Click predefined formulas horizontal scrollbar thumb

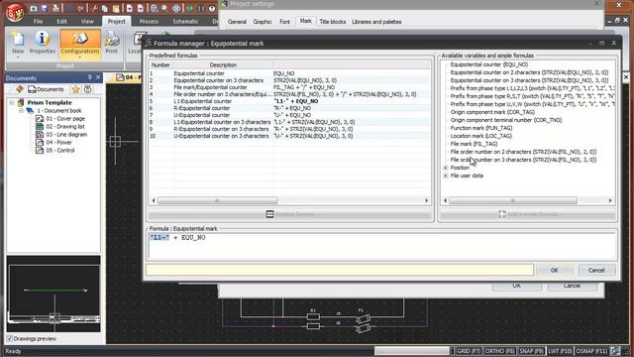tap(217, 200)
